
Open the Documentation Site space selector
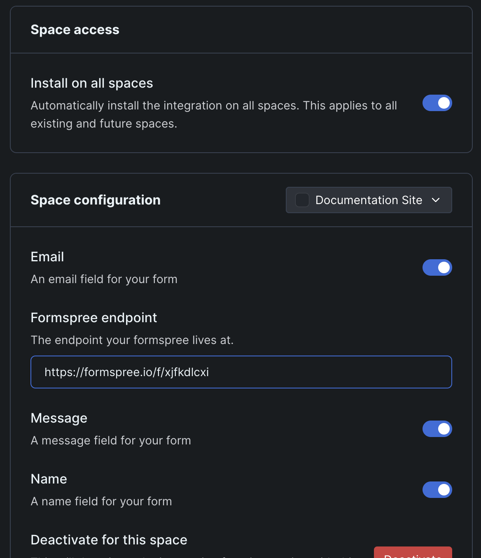tap(369, 200)
